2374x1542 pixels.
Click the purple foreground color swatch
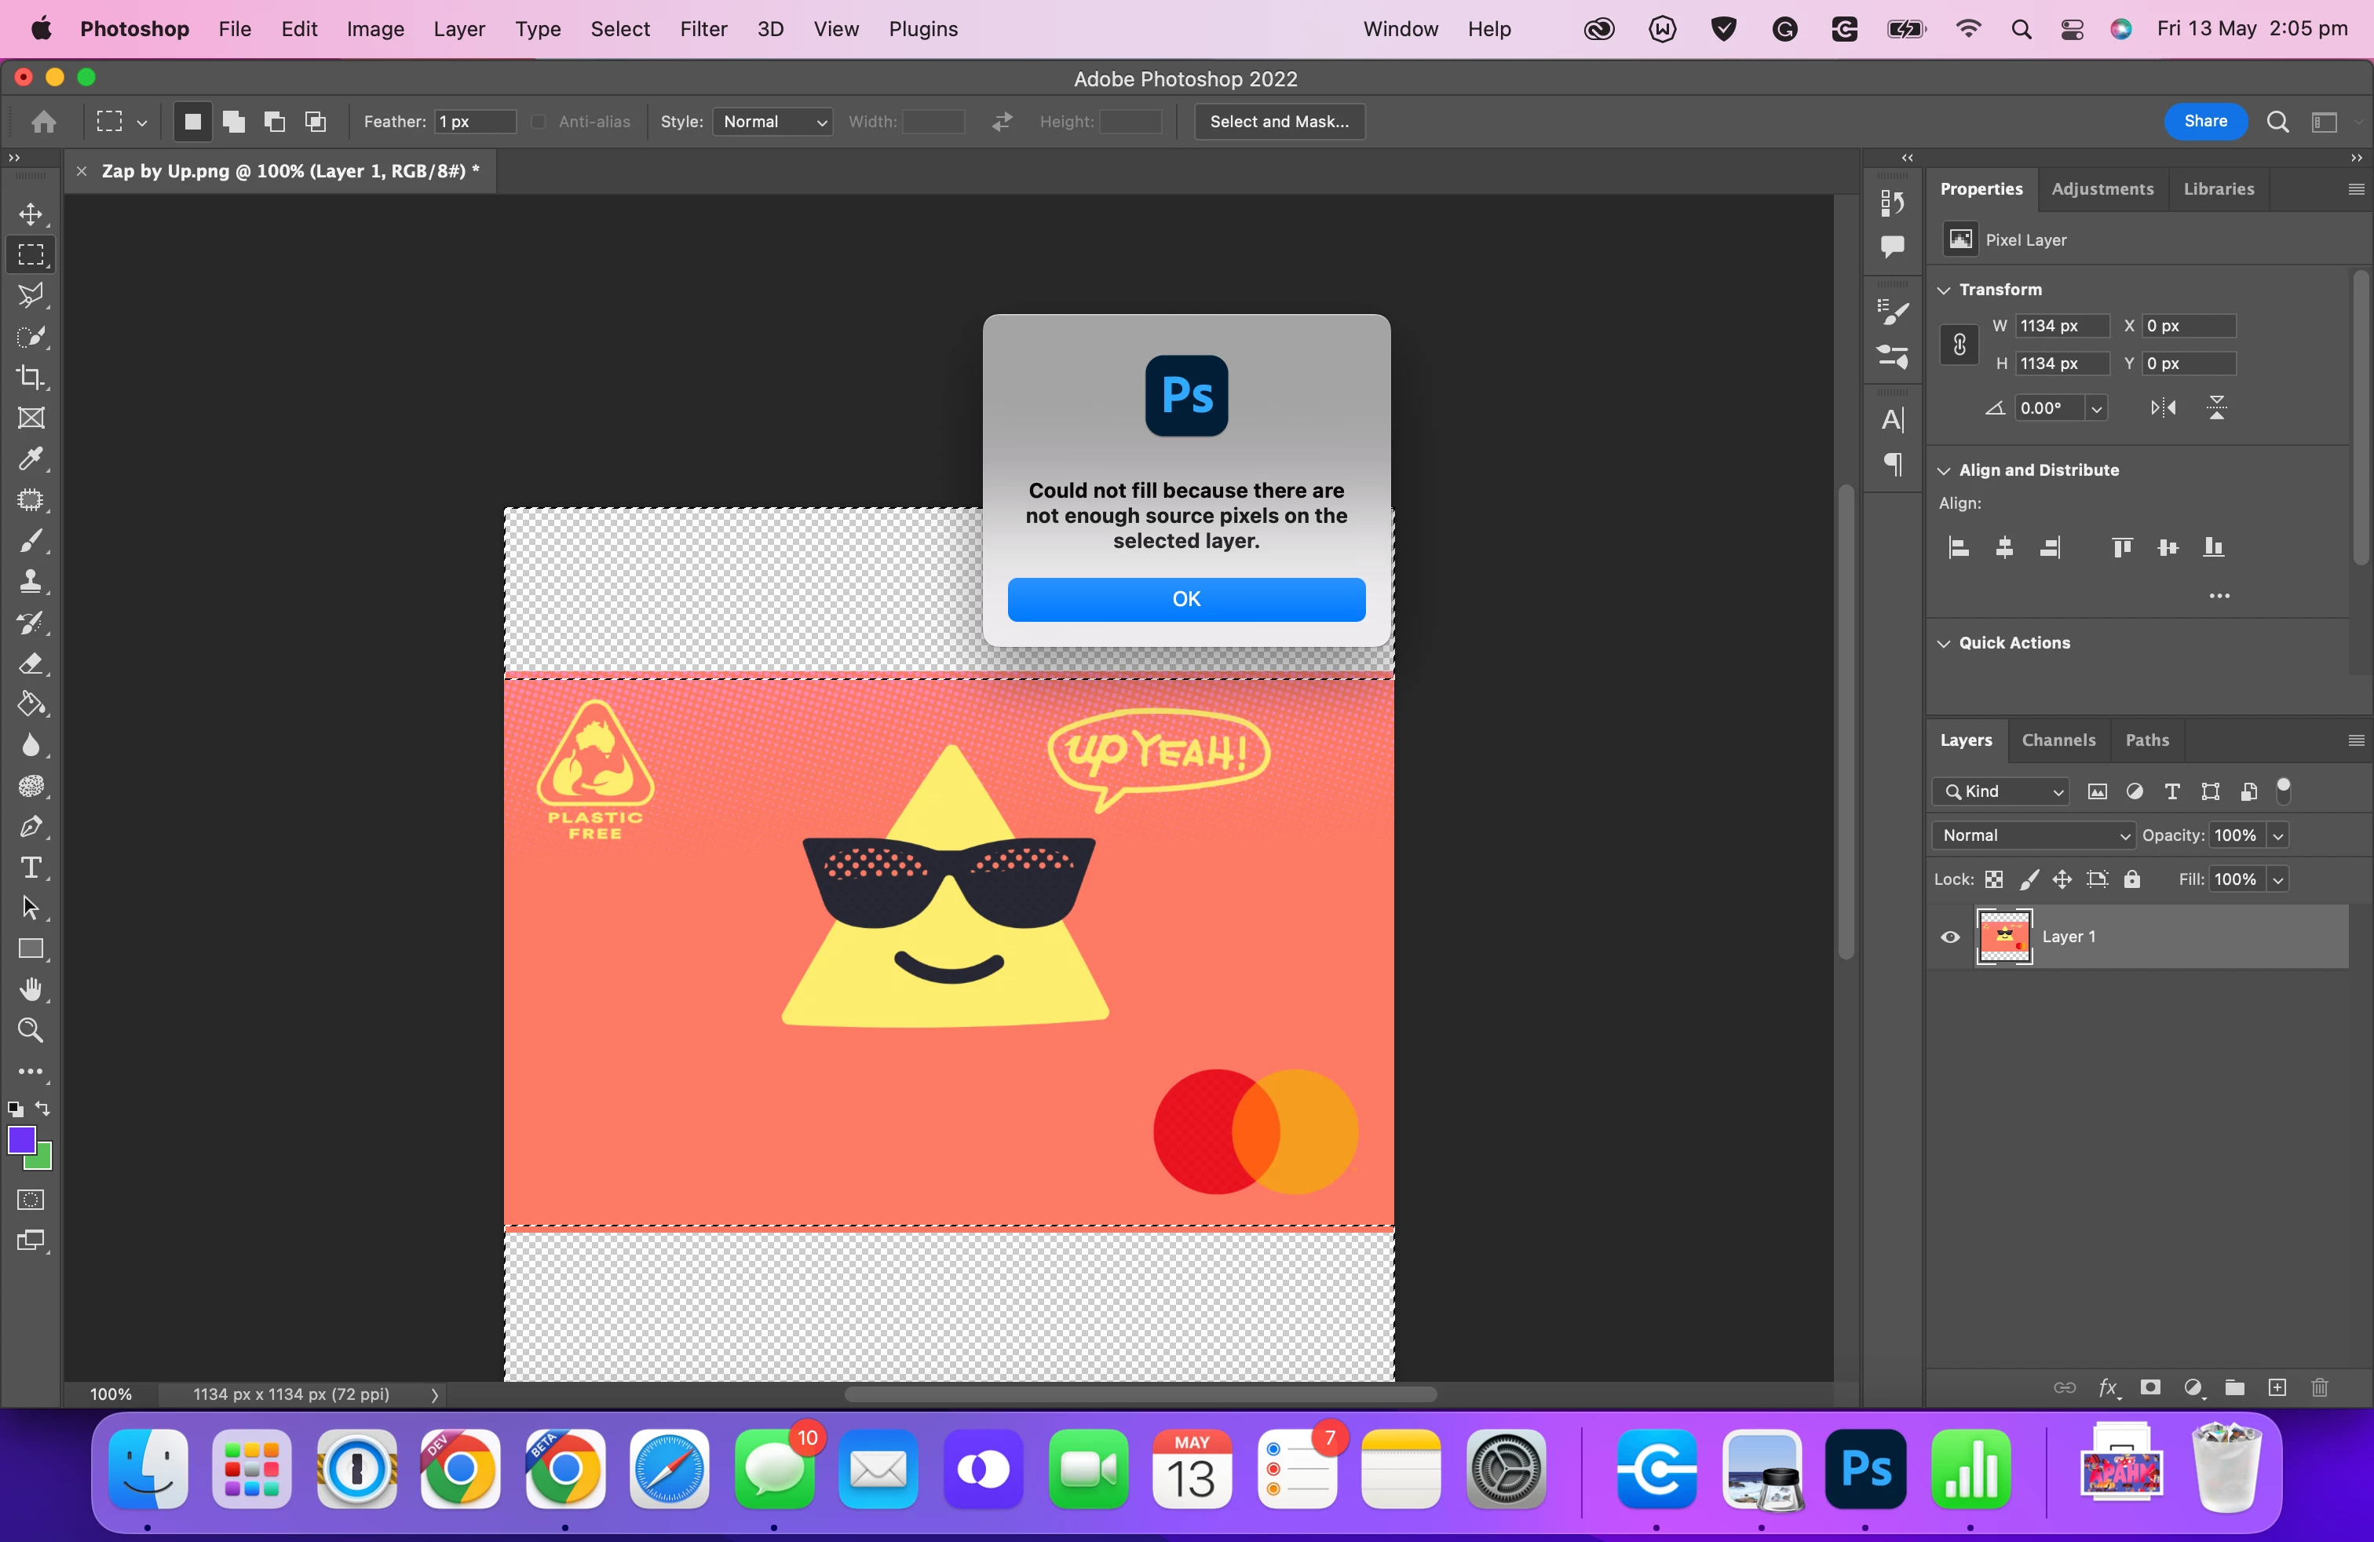coord(21,1140)
